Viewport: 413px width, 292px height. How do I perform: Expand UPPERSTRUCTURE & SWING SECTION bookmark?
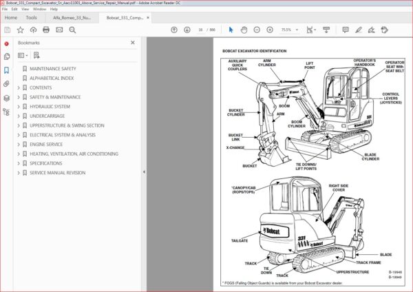click(19, 125)
